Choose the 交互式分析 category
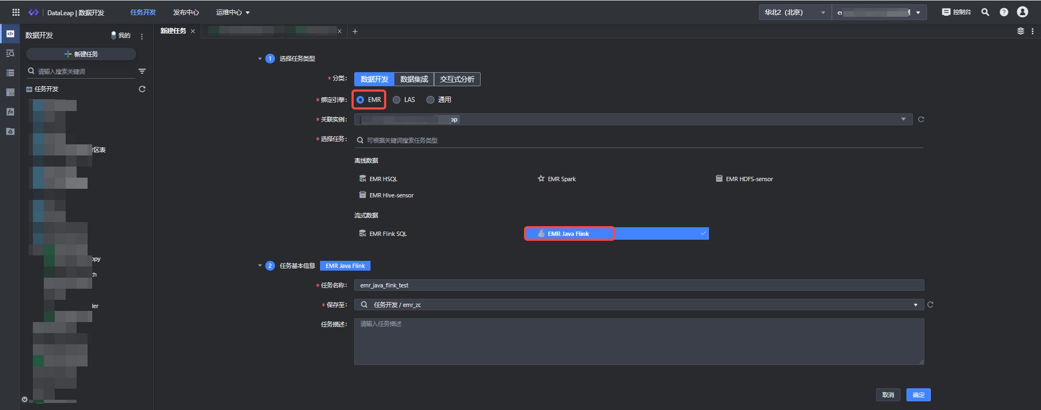This screenshot has height=410, width=1041. [457, 79]
